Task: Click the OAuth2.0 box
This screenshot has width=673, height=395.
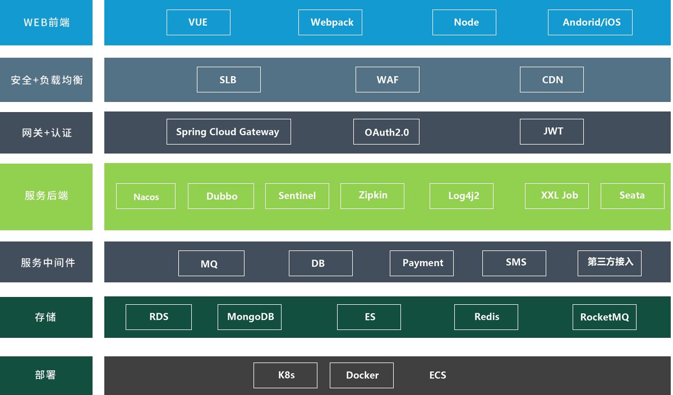Action: 386,132
